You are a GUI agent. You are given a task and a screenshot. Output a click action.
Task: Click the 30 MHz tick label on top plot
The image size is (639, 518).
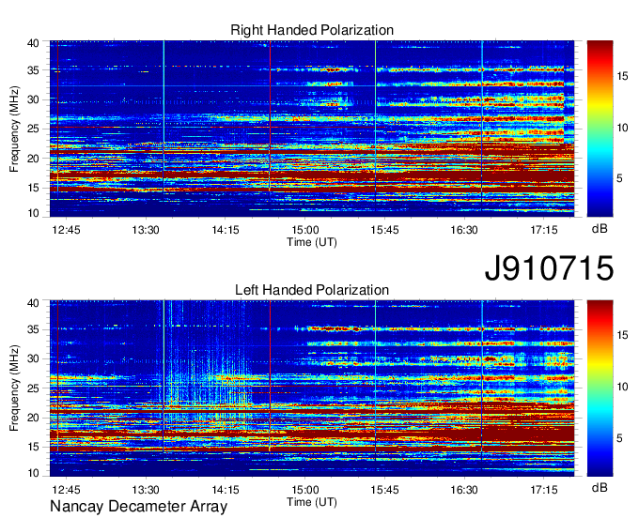[33, 99]
